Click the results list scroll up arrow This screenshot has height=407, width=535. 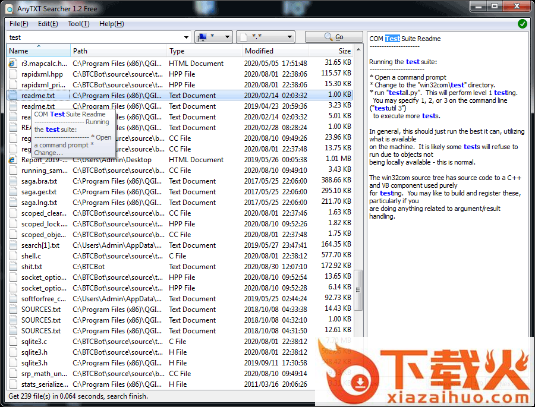(x=358, y=50)
